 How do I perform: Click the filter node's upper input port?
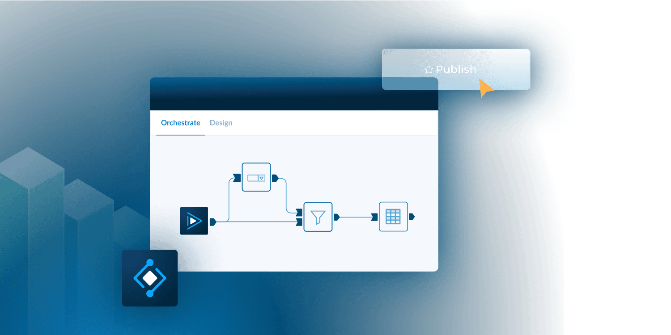point(299,212)
